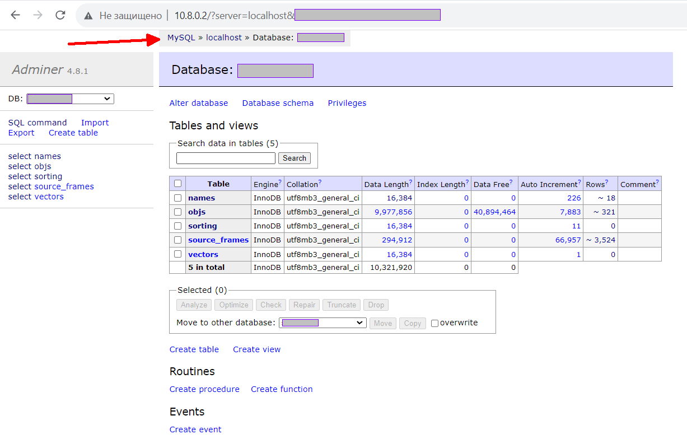Open help mark next to Collation header
Screen dimensions: 687x439
coord(320,183)
